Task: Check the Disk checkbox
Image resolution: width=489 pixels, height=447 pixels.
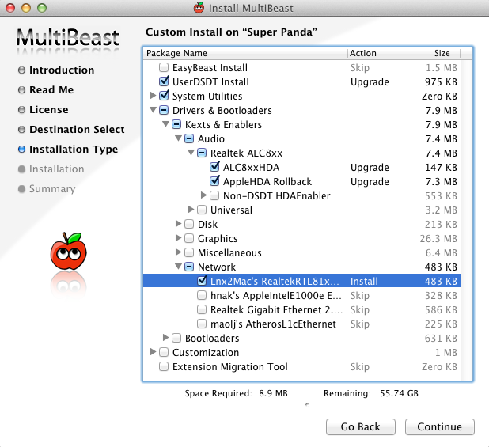Action: 189,224
